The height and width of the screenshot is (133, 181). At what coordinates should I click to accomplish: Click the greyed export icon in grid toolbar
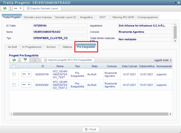tap(34, 60)
